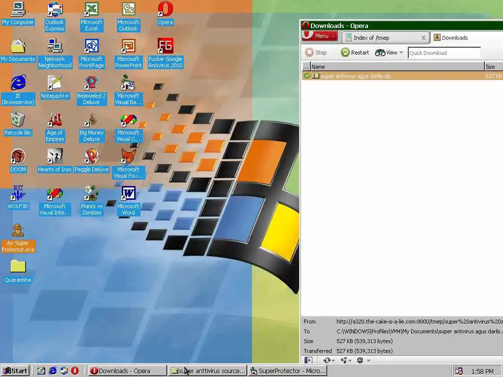
Task: Sort downloads by the Size column header
Action: click(x=493, y=67)
